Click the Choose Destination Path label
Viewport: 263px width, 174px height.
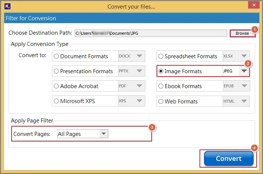tap(40, 33)
